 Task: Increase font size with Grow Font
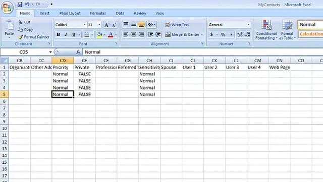coord(106,25)
